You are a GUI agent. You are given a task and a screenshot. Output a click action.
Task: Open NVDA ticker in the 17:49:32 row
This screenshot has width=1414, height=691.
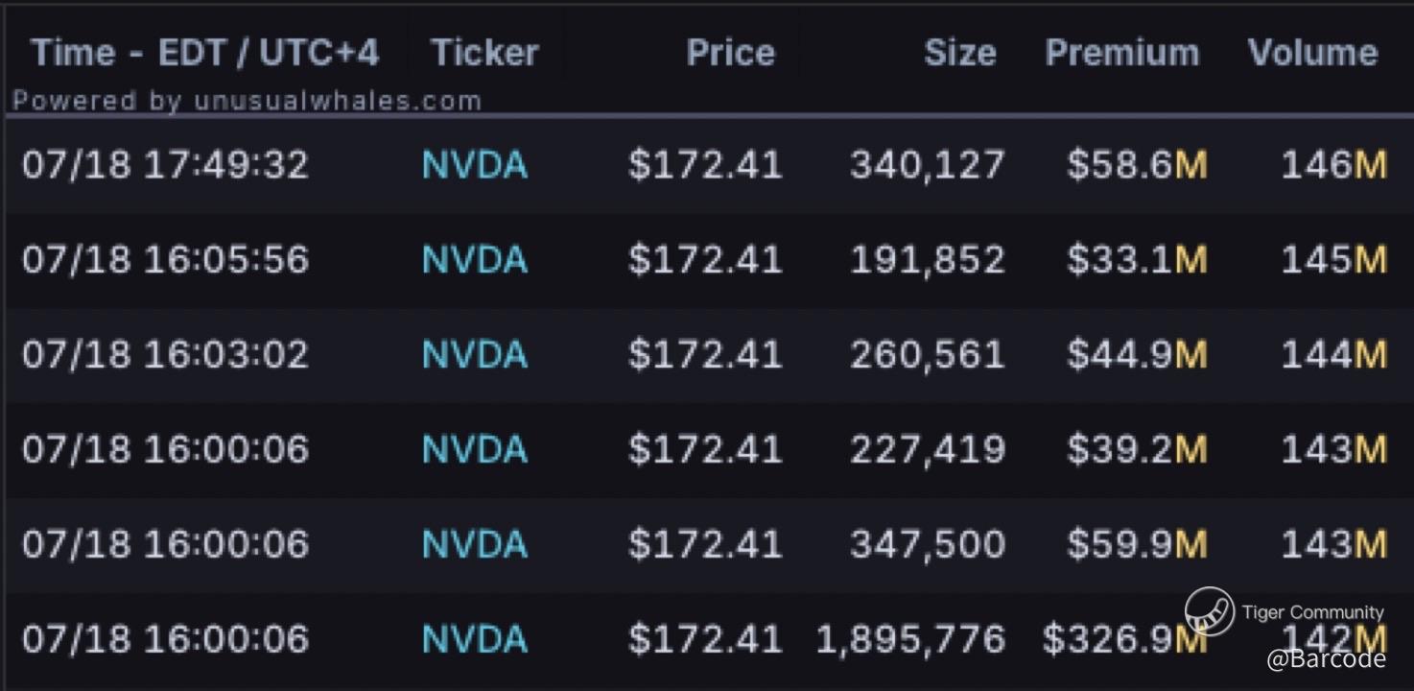[475, 165]
